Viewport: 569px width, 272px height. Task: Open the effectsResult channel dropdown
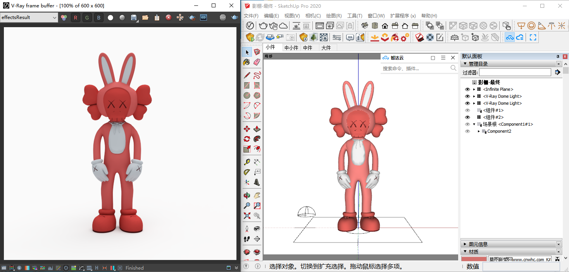(x=29, y=17)
